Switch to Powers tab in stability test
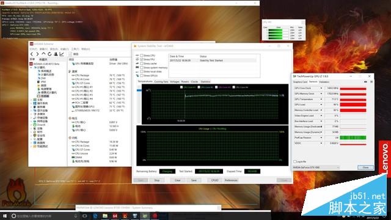The height and width of the screenshot is (220, 391). [x=185, y=81]
